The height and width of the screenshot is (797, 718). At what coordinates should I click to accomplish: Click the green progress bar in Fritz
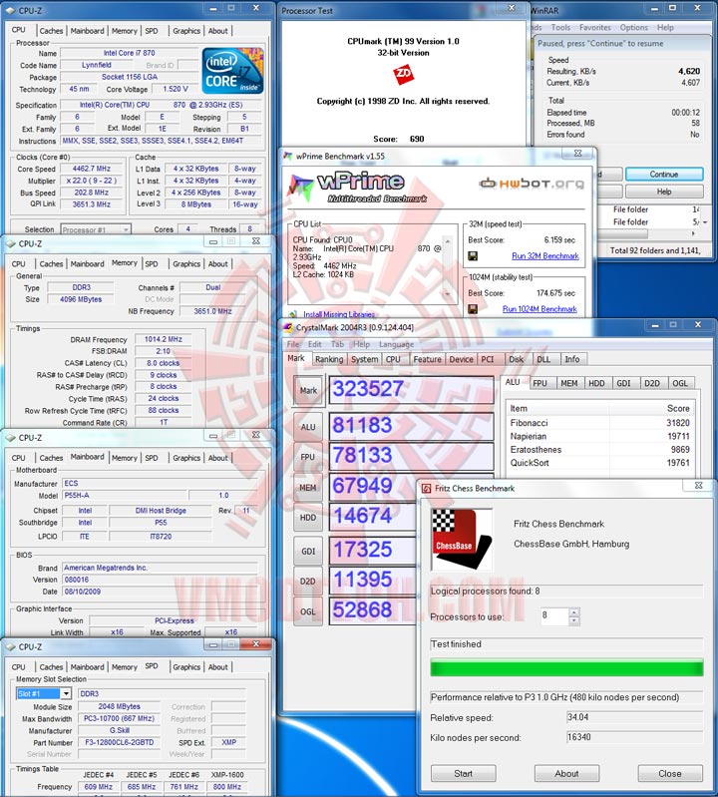(x=566, y=667)
